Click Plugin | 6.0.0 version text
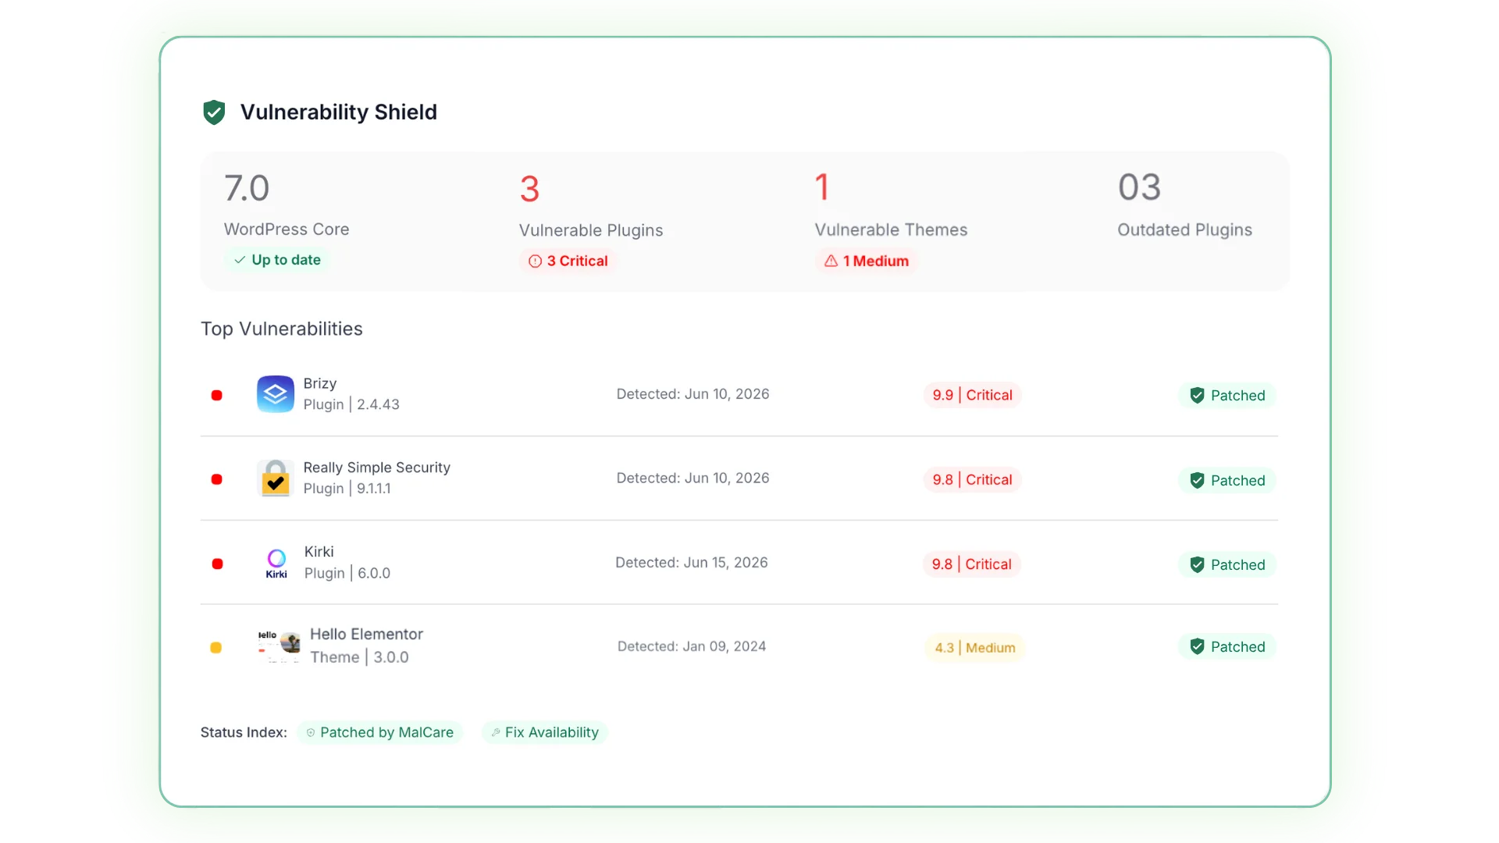 347,574
